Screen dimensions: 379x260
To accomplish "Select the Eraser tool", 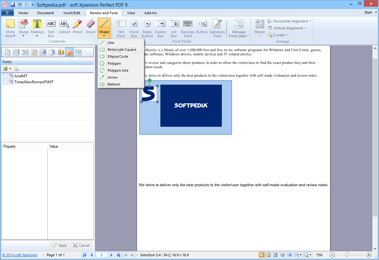I will pos(91,27).
